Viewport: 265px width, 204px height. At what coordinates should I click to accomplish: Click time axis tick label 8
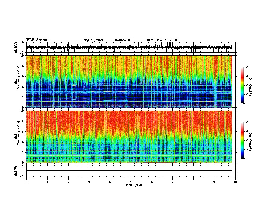tap(193, 182)
